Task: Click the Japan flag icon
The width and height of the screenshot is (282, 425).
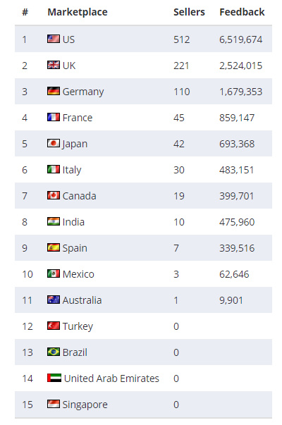Action: click(54, 143)
